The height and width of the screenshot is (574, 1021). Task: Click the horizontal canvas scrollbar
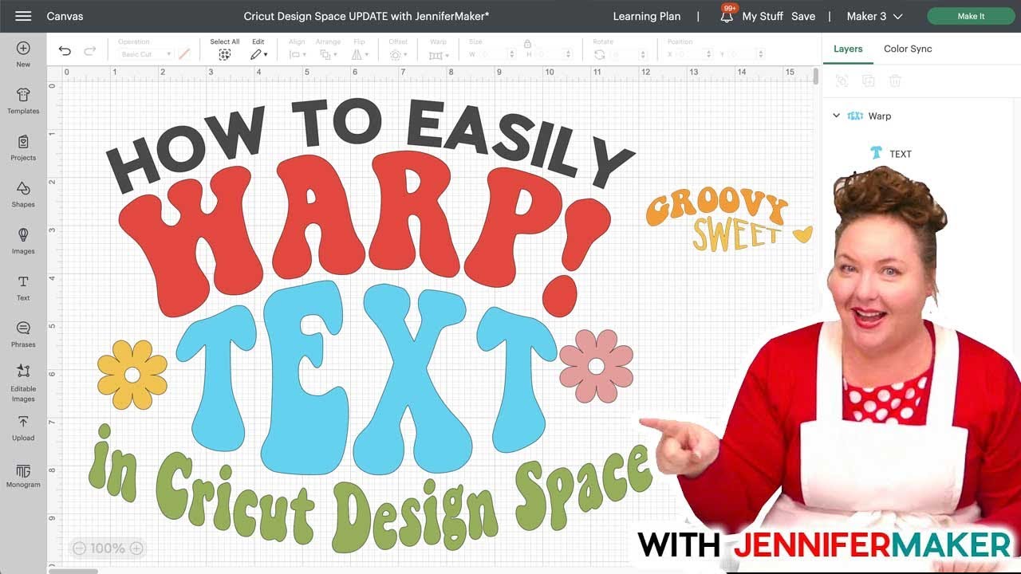point(73,571)
